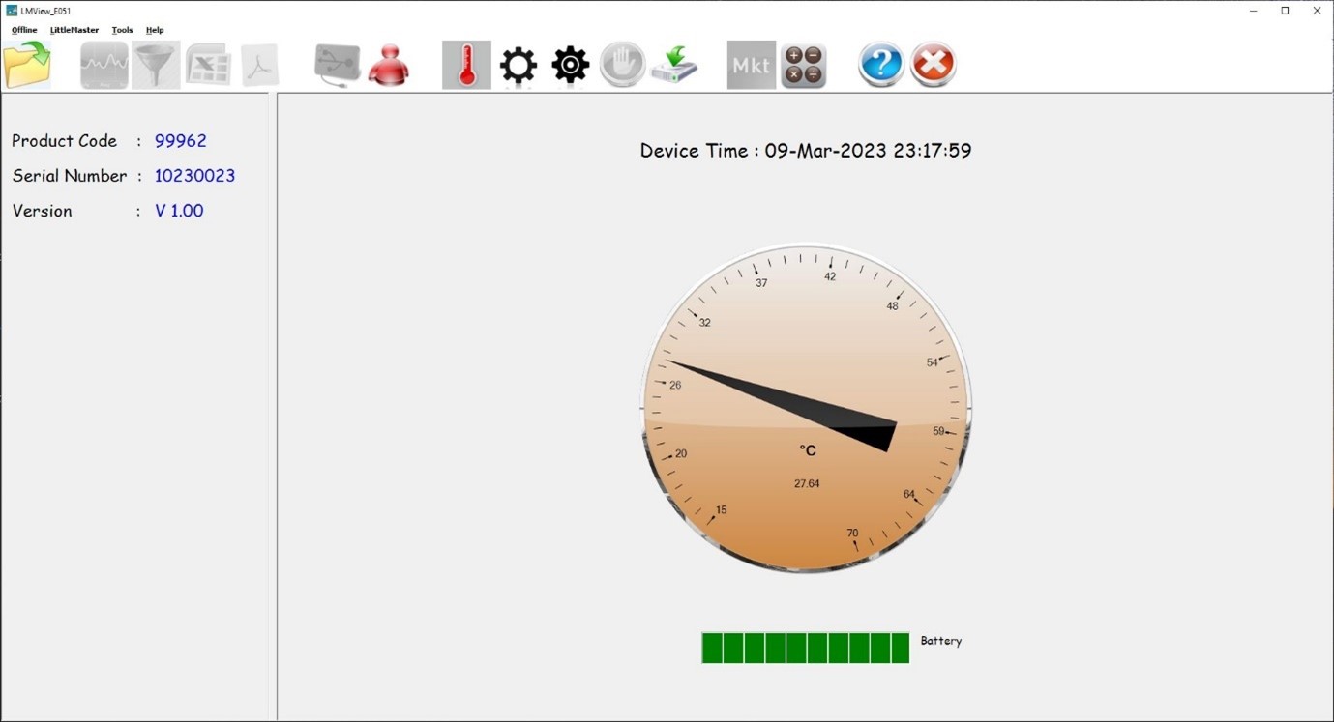The width and height of the screenshot is (1334, 722).
Task: Click the funnel filter icon
Action: coord(155,64)
